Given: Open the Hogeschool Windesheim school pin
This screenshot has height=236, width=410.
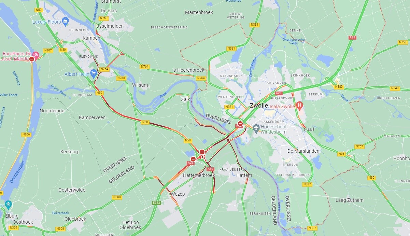Looking at the screenshot, I should [256, 127].
